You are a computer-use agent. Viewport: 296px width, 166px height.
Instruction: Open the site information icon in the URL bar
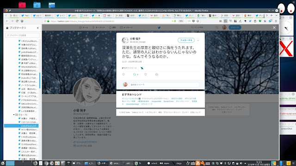pyautogui.click(x=45, y=21)
